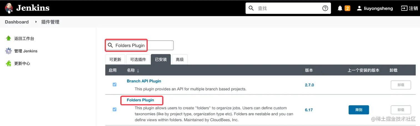420x126 pixels.
Task: Click the Branch API Plugin description text
Action: tap(191, 89)
